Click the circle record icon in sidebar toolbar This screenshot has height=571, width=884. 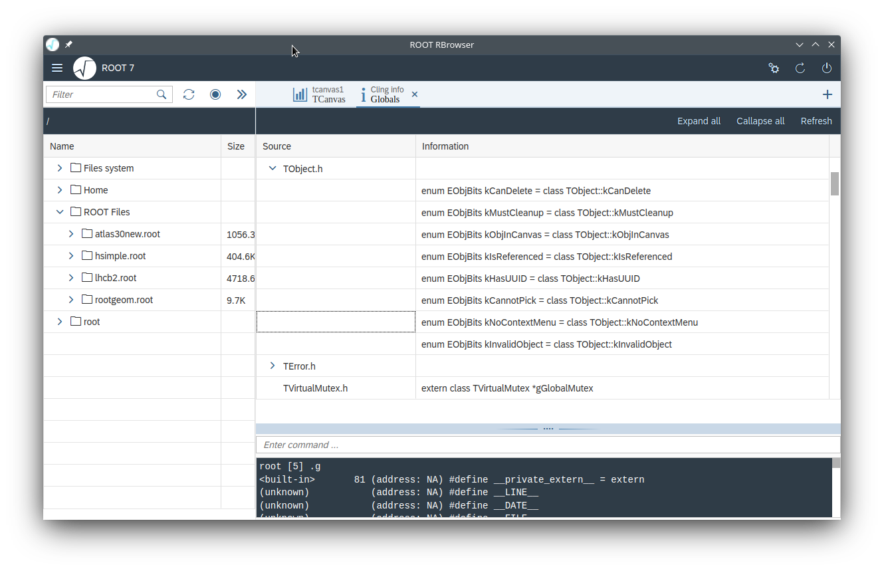(215, 94)
